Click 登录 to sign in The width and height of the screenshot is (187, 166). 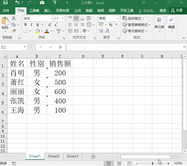163,11
